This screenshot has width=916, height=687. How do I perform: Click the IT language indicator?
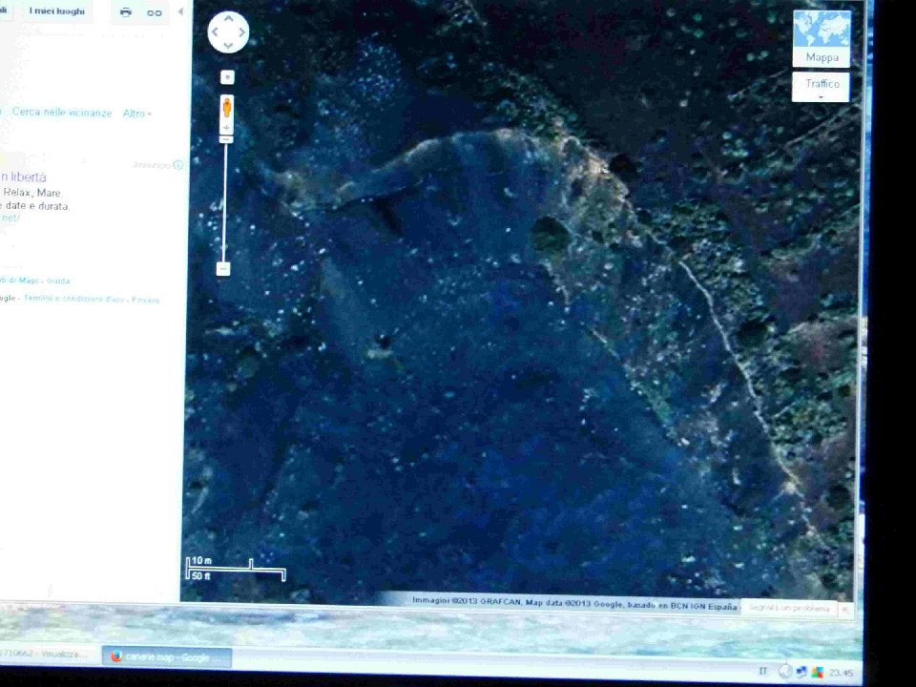click(x=762, y=671)
